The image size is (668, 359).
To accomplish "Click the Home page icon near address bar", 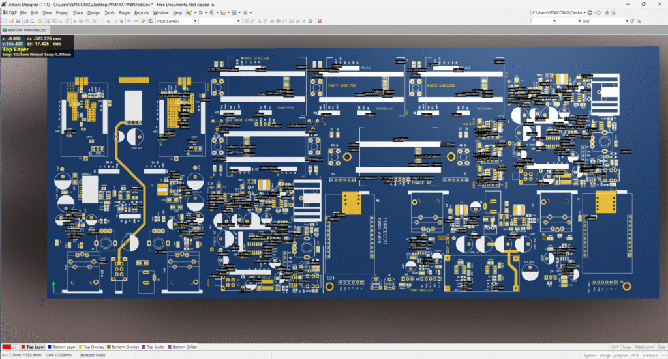I will point(606,12).
